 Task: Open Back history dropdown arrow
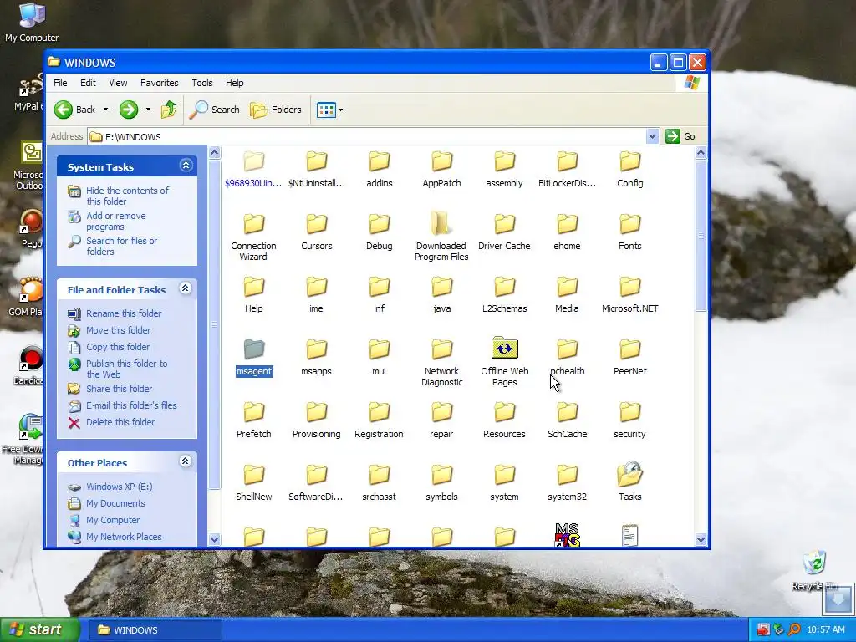click(x=105, y=110)
